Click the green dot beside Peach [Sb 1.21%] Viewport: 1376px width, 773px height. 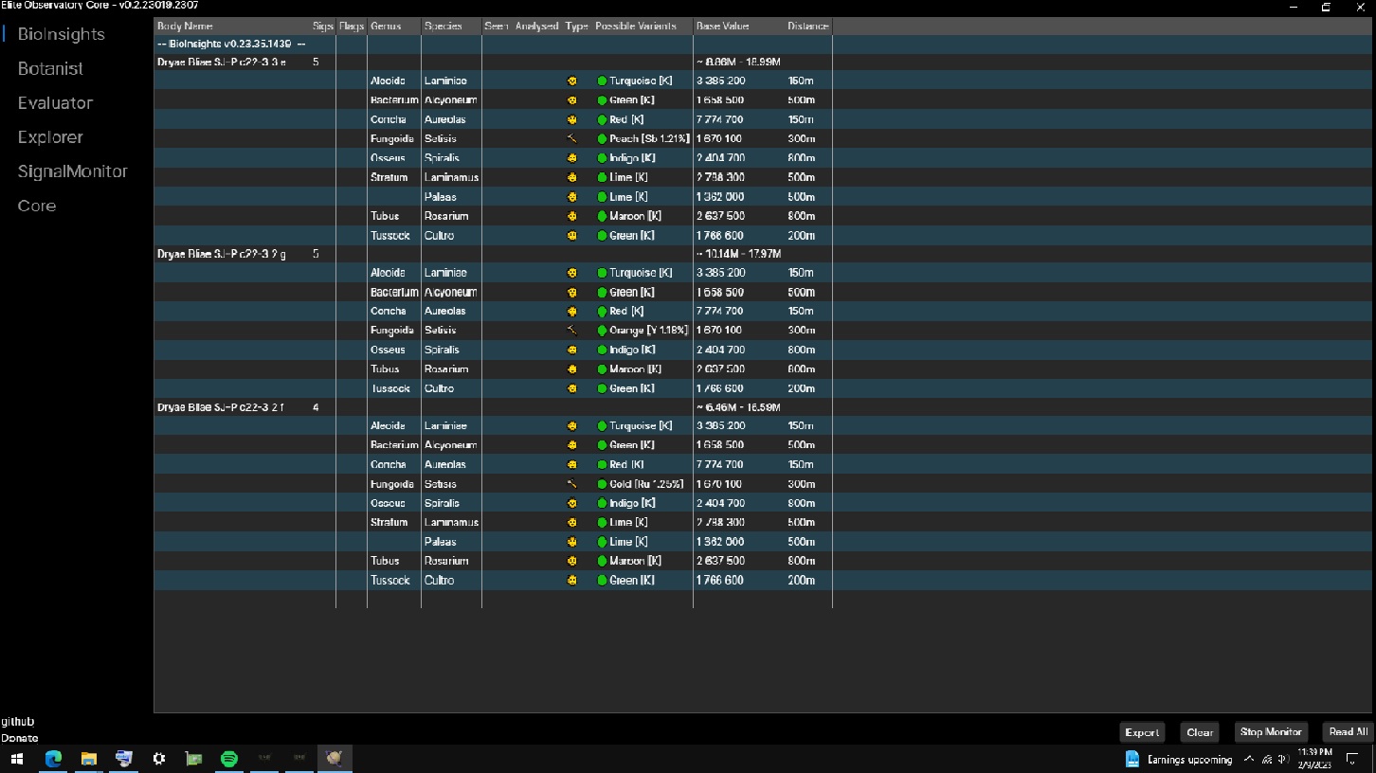tap(602, 138)
